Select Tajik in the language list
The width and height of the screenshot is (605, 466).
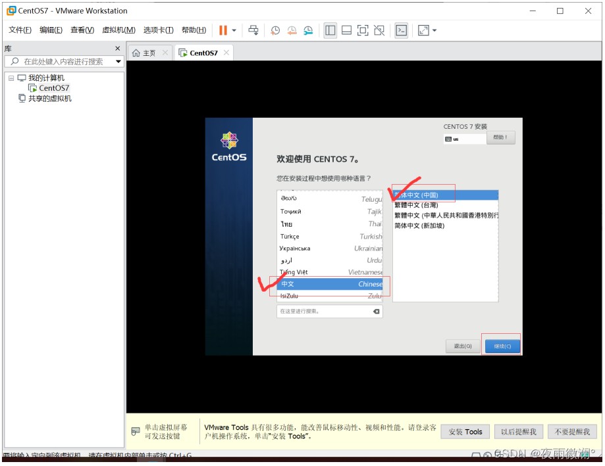330,212
